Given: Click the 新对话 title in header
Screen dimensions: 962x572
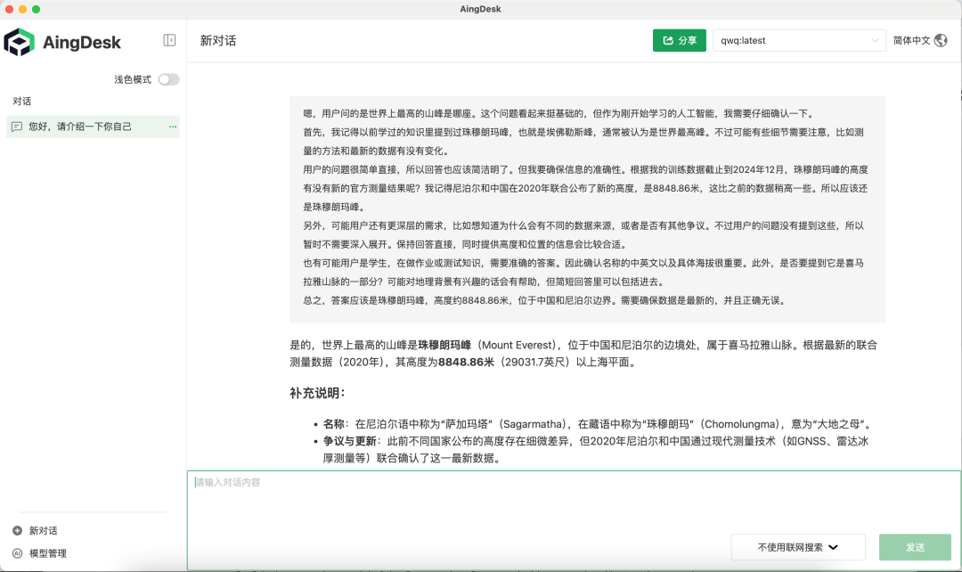Looking at the screenshot, I should (x=218, y=40).
